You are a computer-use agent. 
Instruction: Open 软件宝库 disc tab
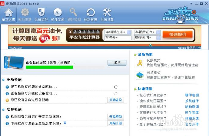58,15
